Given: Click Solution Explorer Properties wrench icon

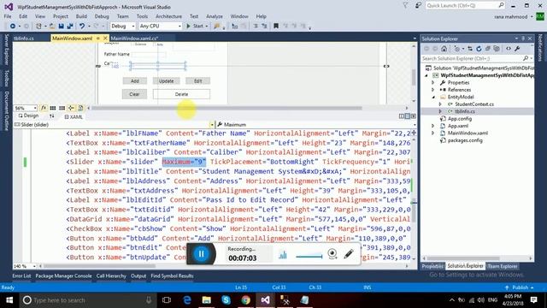Looking at the screenshot, I should (517, 49).
